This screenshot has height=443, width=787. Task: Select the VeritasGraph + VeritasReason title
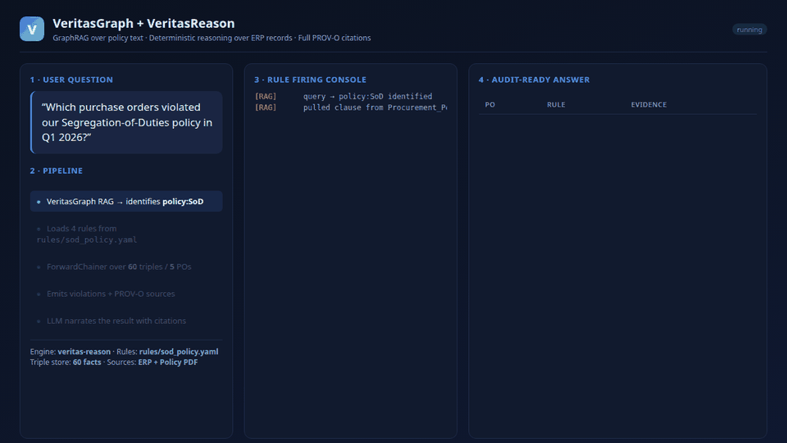point(143,23)
